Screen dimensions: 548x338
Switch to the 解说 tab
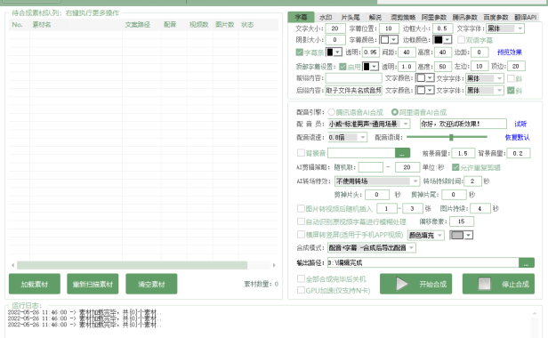[x=375, y=17]
